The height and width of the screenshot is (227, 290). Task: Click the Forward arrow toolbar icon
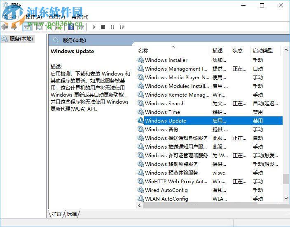[14, 27]
